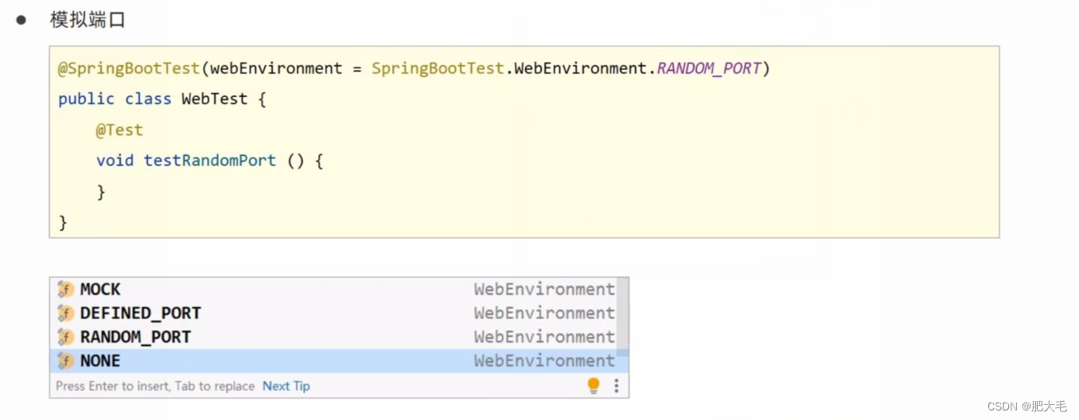Image resolution: width=1079 pixels, height=420 pixels.
Task: Click the lightbulb tip icon
Action: tap(593, 386)
